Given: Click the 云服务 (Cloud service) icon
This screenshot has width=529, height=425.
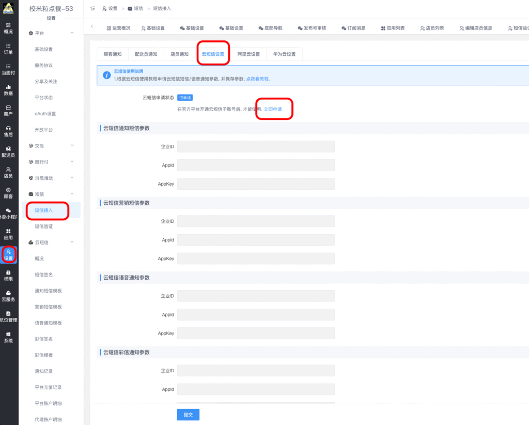Looking at the screenshot, I should click(x=8, y=295).
